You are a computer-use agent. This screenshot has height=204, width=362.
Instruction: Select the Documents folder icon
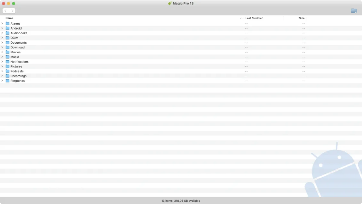coord(8,43)
